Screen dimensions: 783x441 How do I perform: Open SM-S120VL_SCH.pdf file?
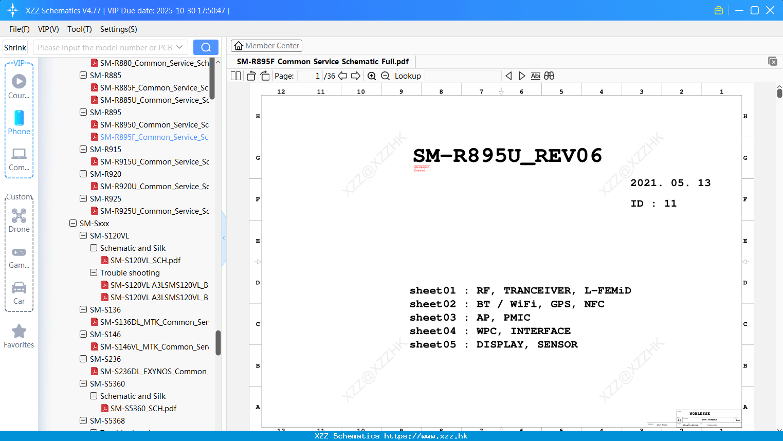coord(141,260)
